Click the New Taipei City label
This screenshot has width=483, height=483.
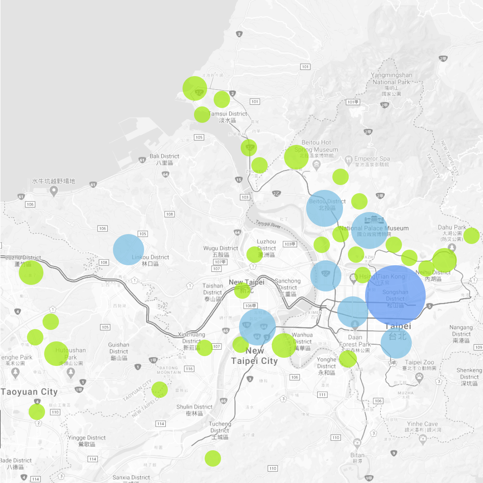(255, 356)
